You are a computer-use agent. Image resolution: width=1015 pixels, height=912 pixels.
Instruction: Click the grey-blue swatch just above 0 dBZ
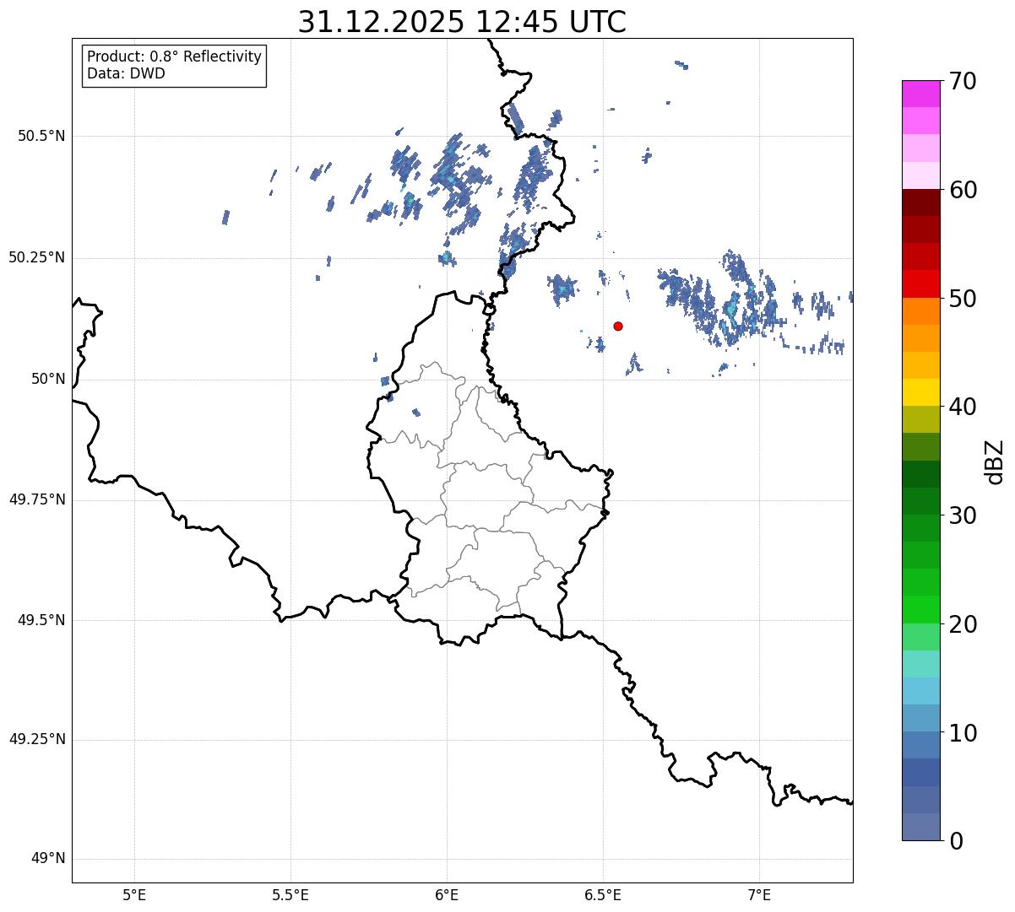point(920,827)
